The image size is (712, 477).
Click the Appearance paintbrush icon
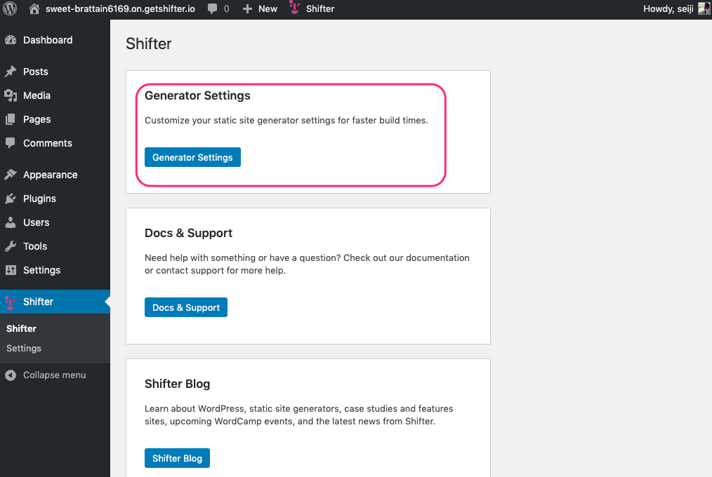pyautogui.click(x=11, y=175)
